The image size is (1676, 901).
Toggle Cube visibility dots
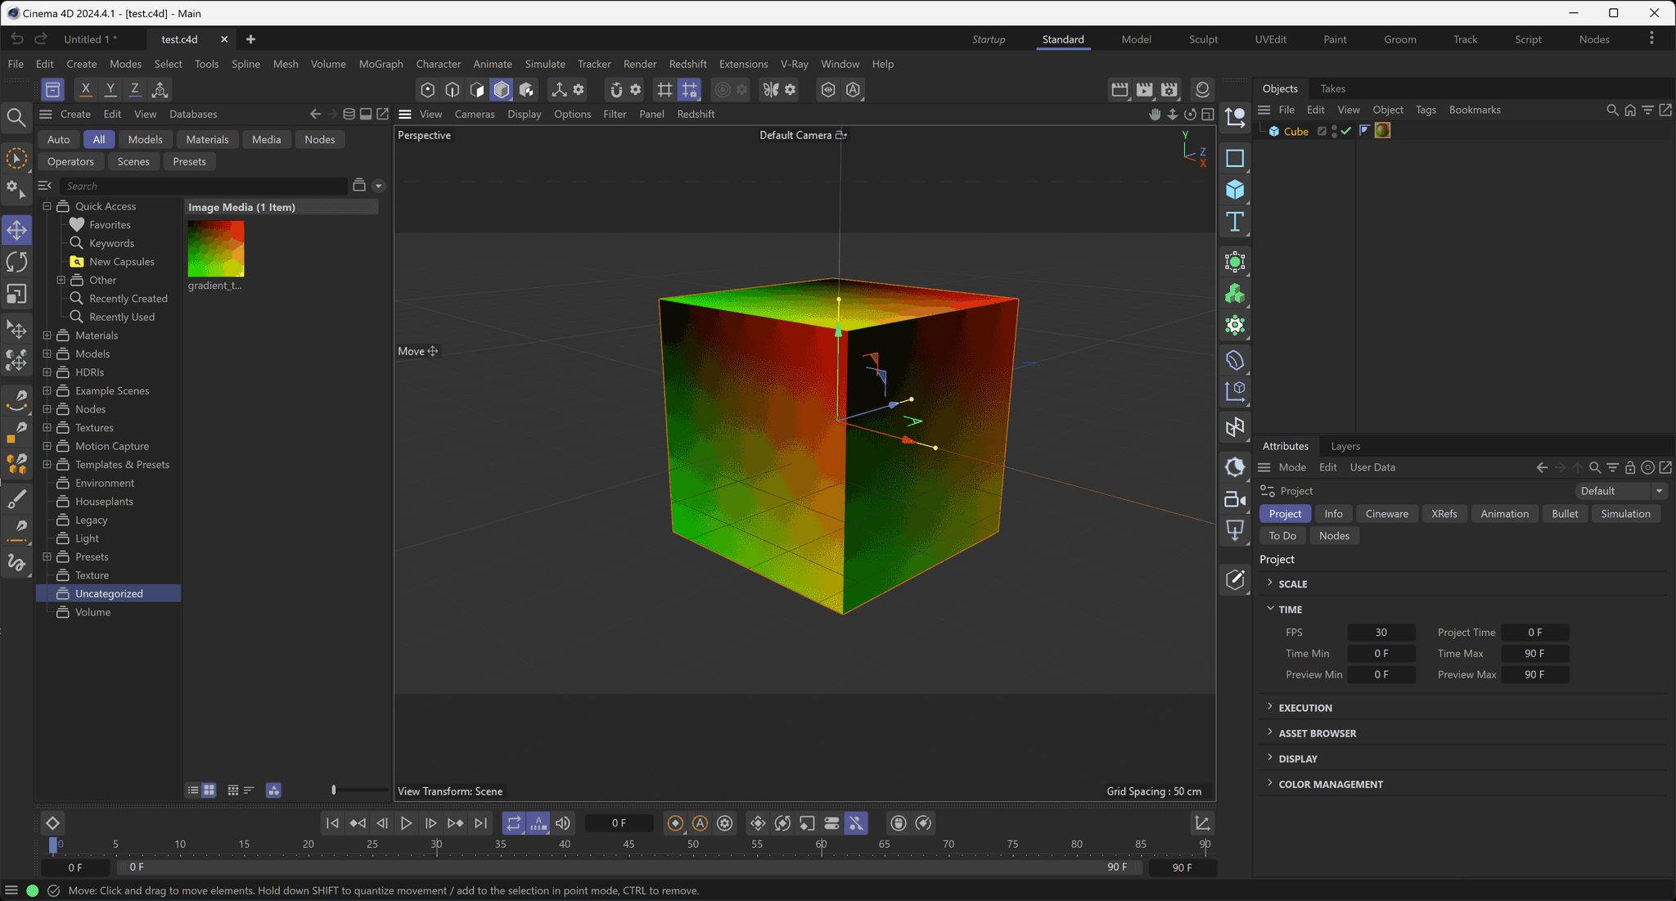[1334, 131]
